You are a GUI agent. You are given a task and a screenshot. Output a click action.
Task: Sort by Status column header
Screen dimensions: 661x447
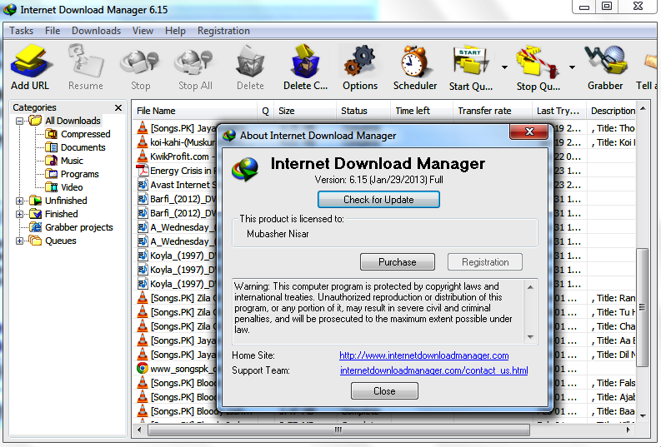tap(363, 111)
